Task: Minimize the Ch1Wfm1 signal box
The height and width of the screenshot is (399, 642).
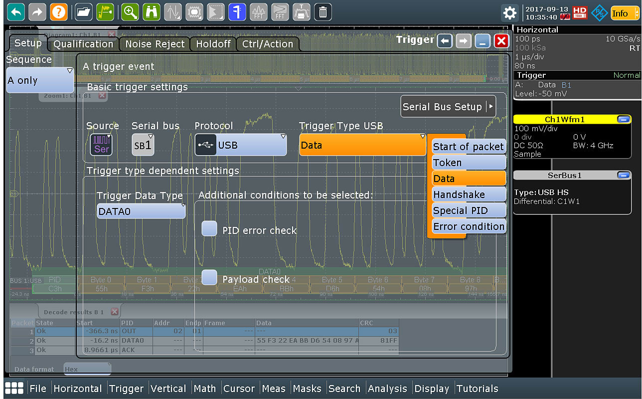Action: 623,119
